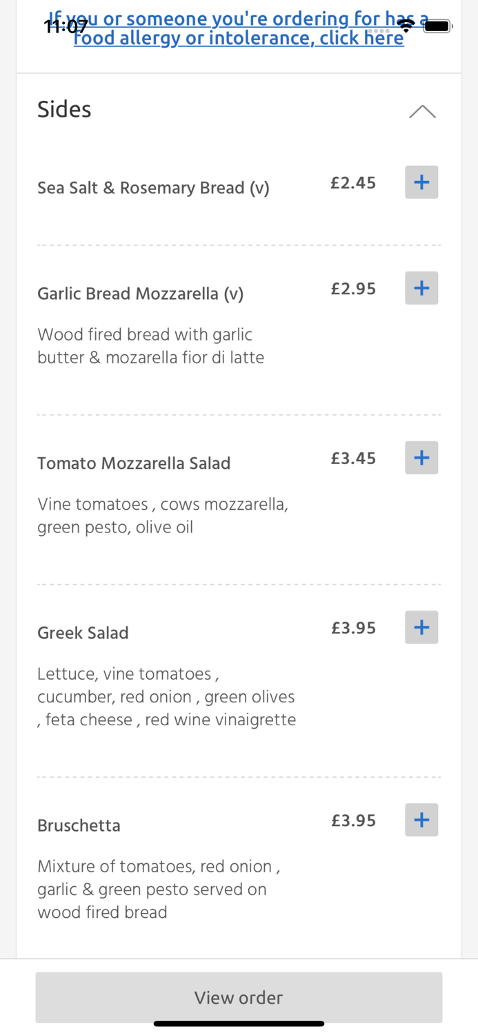The width and height of the screenshot is (478, 1036).
Task: Select the Sides section heading
Action: [64, 108]
